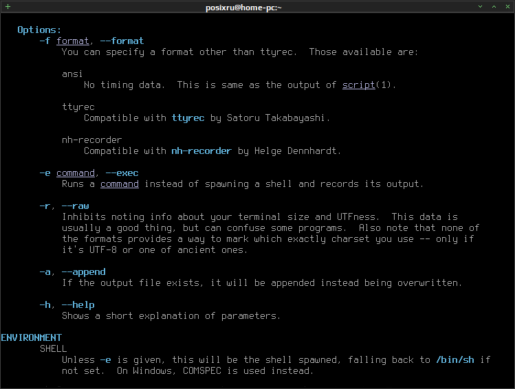Screen dimensions: 515x389
Task: Click 'No timing data.' sentence
Action: (124, 85)
